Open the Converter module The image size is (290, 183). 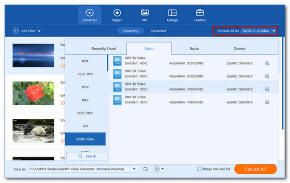pos(89,15)
